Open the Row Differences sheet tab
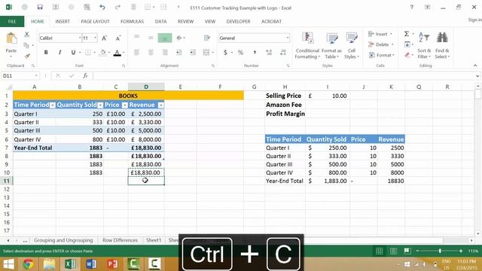Screen dimensions: 482x271 [x=120, y=240]
